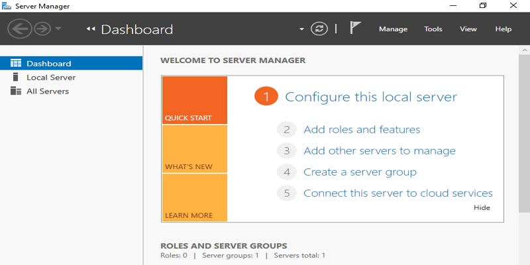Restore down the Server Manager window
The width and height of the screenshot is (530, 265).
click(483, 6)
